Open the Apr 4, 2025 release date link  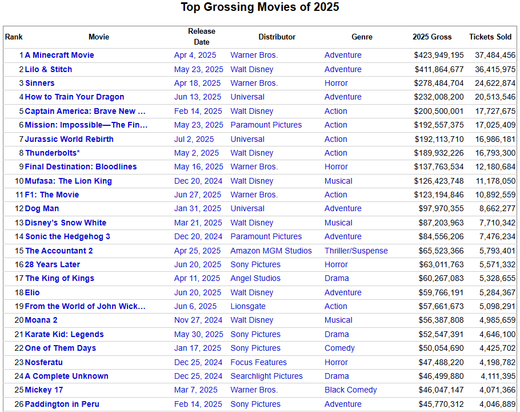195,55
